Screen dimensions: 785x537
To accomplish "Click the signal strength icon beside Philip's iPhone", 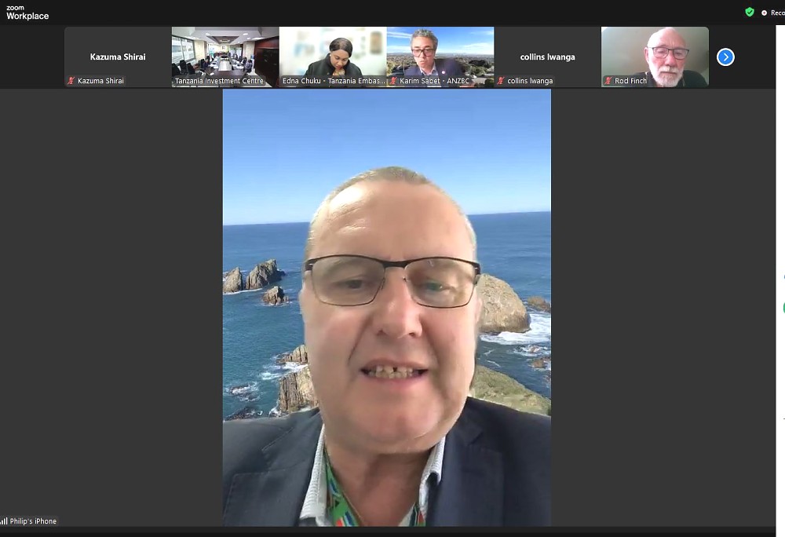I will coord(4,521).
